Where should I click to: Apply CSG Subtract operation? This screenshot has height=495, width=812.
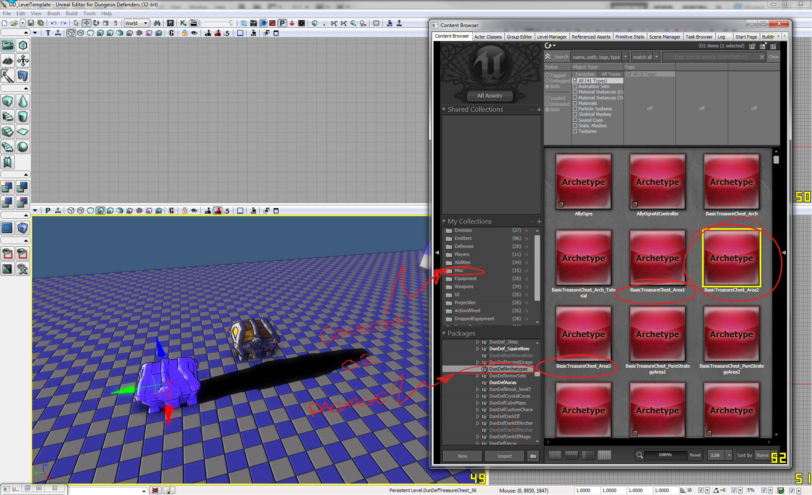click(x=23, y=187)
